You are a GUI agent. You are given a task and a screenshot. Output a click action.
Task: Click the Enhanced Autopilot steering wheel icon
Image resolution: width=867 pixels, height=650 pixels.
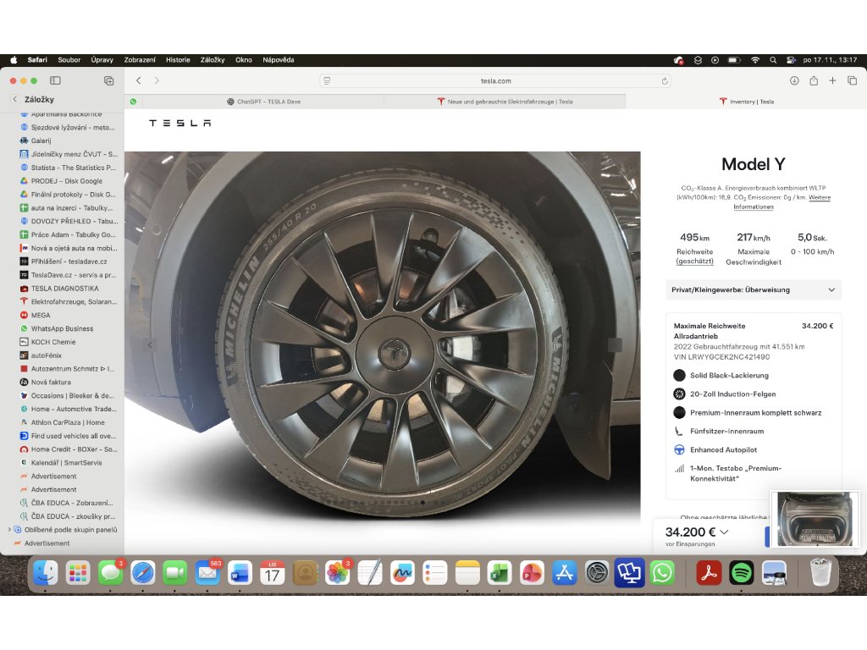(x=680, y=450)
